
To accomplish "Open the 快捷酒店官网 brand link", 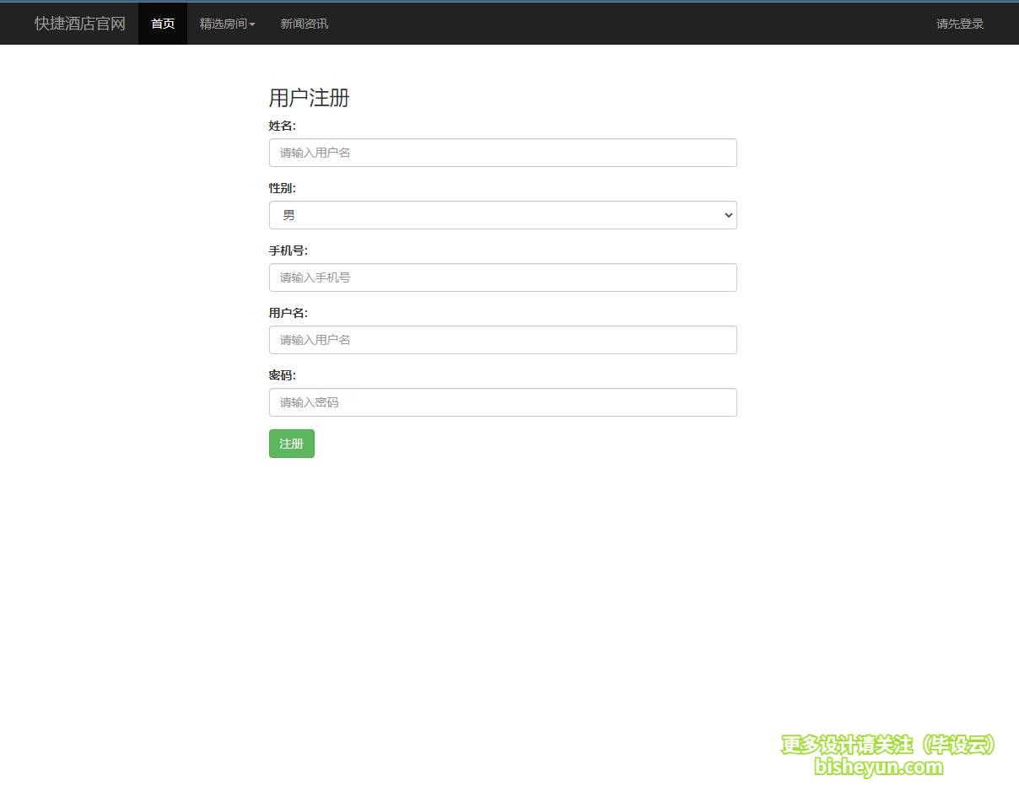I will click(x=80, y=24).
